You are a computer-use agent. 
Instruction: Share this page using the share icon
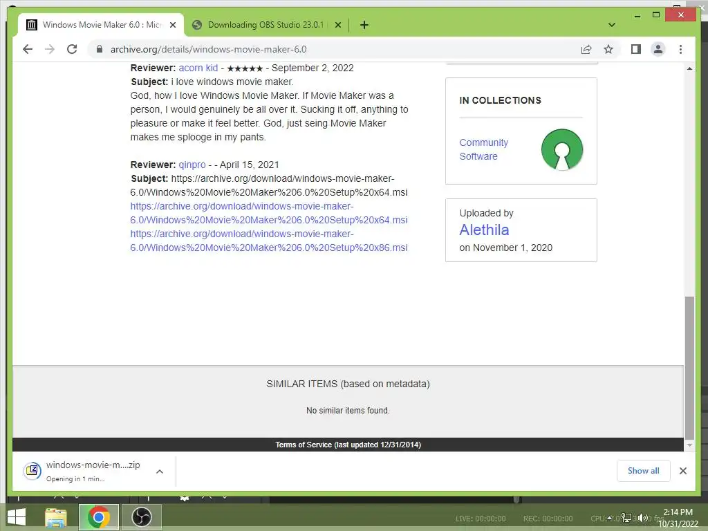pyautogui.click(x=586, y=49)
